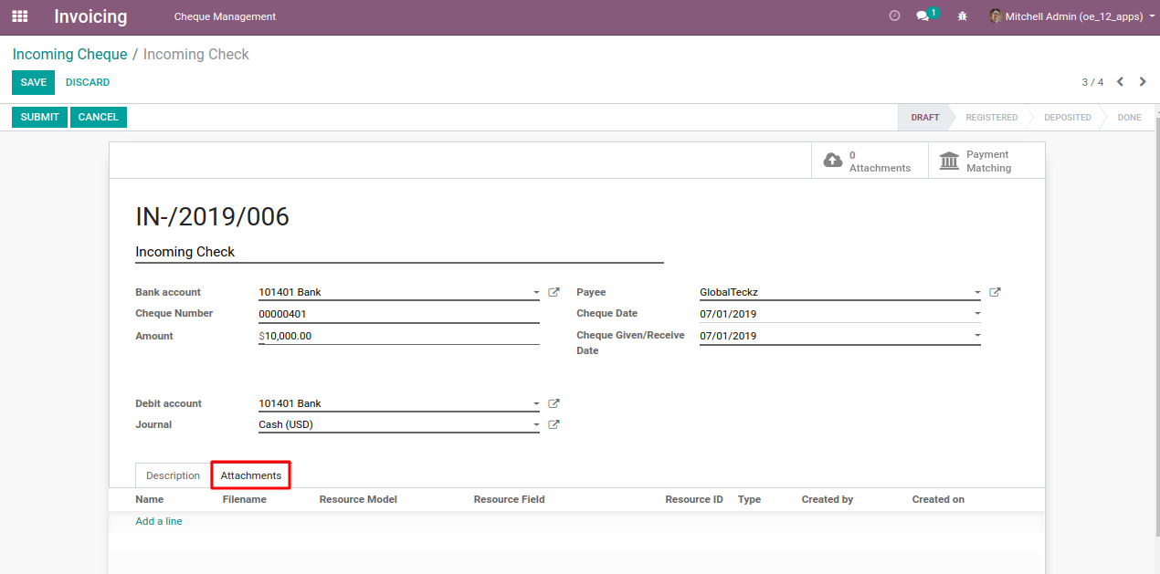Click the Attachments cloud upload icon

click(x=833, y=161)
